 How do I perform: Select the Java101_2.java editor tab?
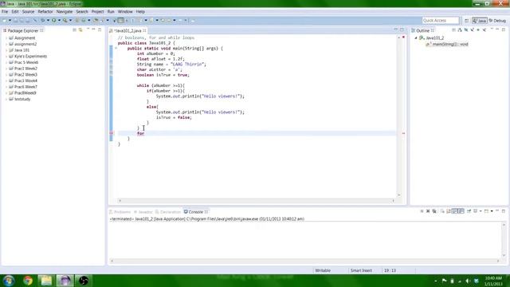click(x=127, y=30)
